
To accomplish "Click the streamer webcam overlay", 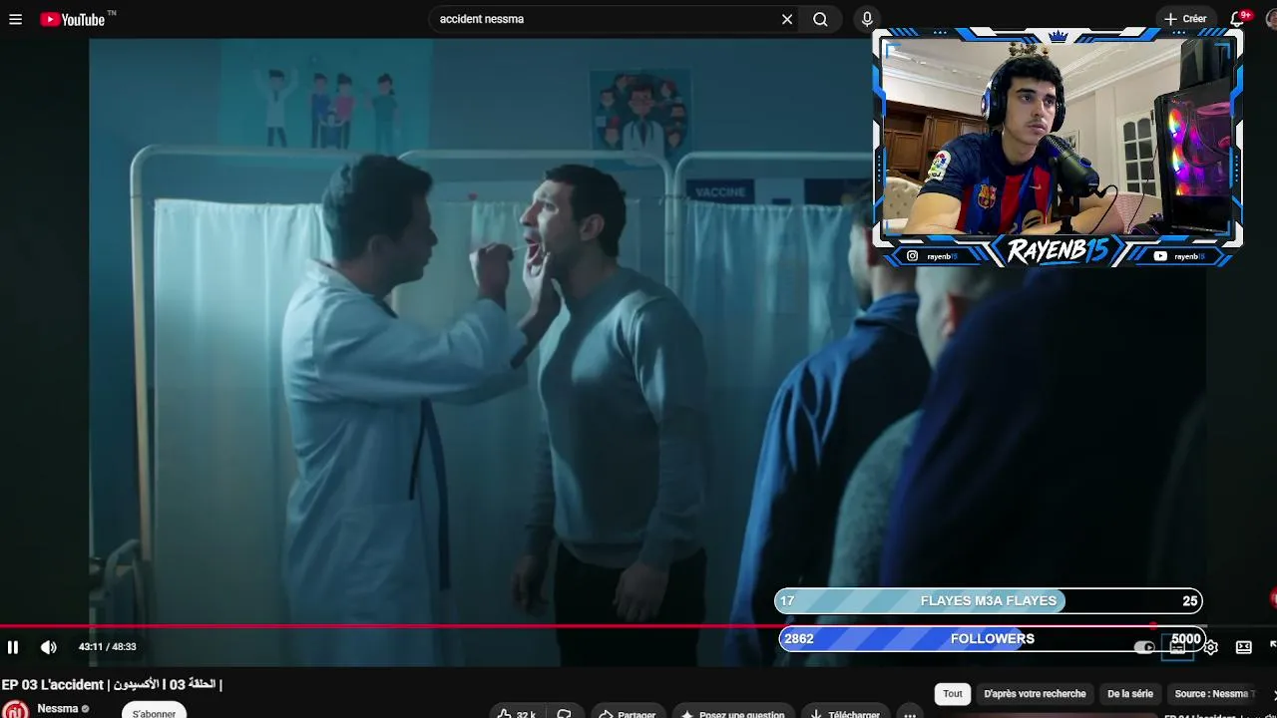I will click(x=1059, y=147).
